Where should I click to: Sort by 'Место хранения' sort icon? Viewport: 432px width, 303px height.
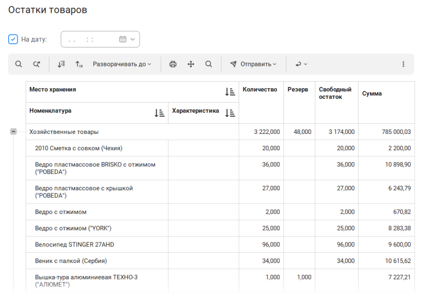(230, 92)
